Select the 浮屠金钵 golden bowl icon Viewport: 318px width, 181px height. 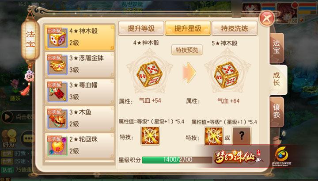point(57,65)
